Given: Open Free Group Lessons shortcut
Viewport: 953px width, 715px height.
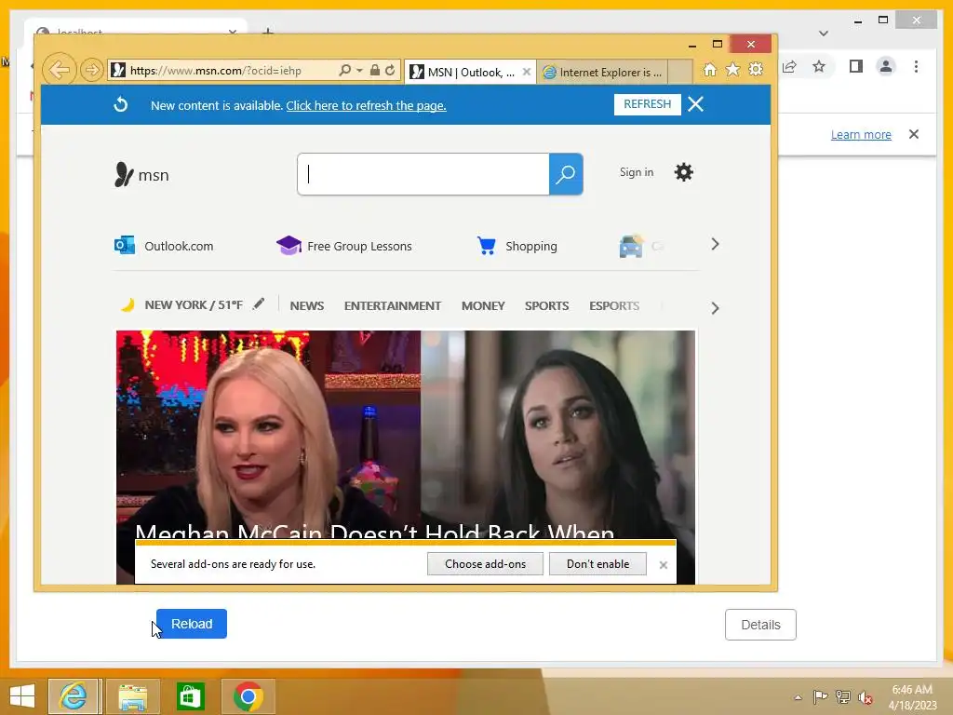Looking at the screenshot, I should [344, 246].
